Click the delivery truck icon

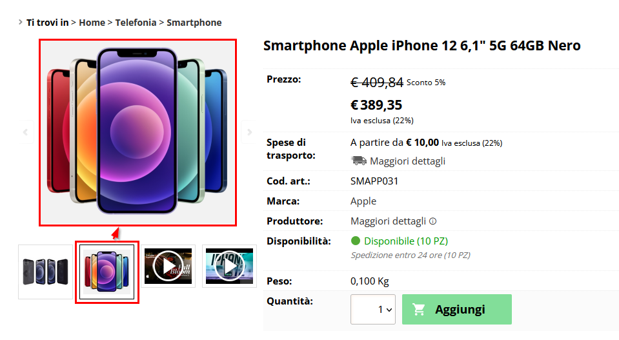click(358, 161)
